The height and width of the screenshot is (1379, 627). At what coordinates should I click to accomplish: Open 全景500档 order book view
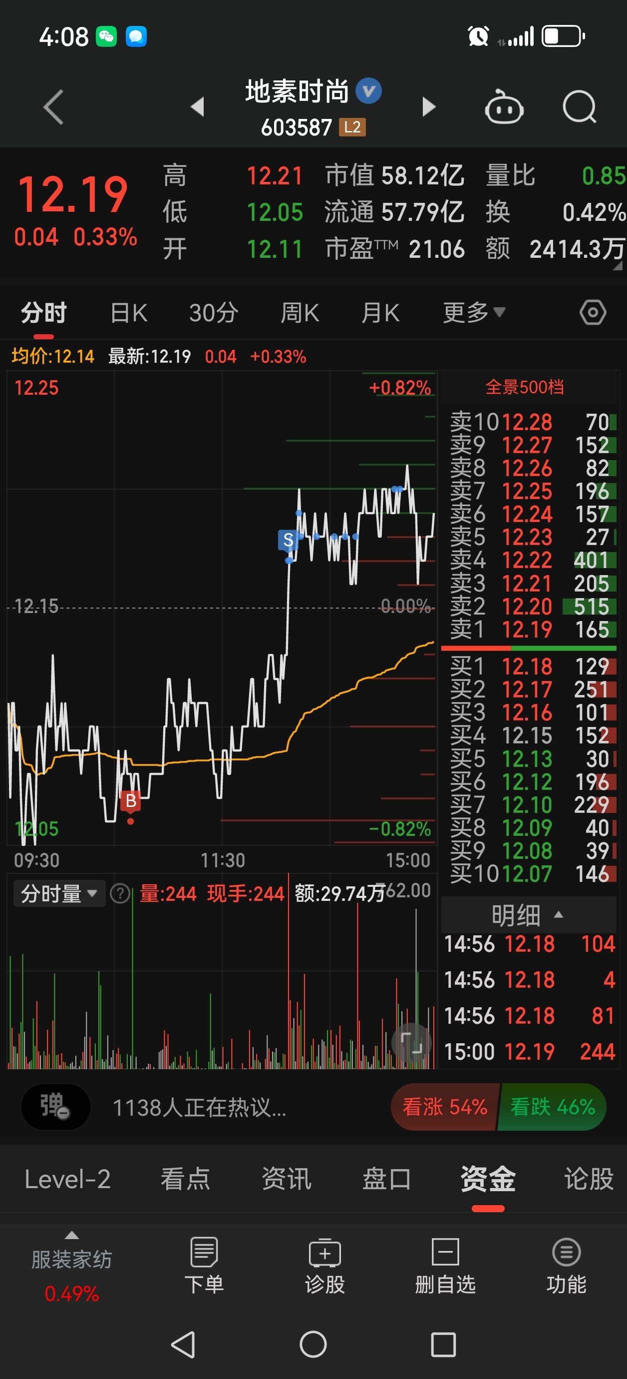point(524,387)
